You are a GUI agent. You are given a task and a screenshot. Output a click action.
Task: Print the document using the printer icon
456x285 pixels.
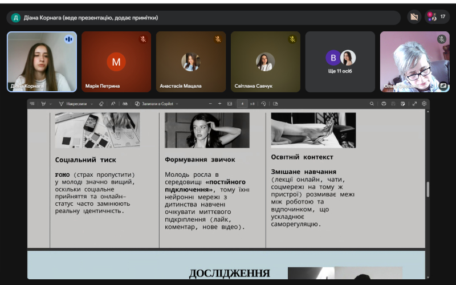pos(384,104)
